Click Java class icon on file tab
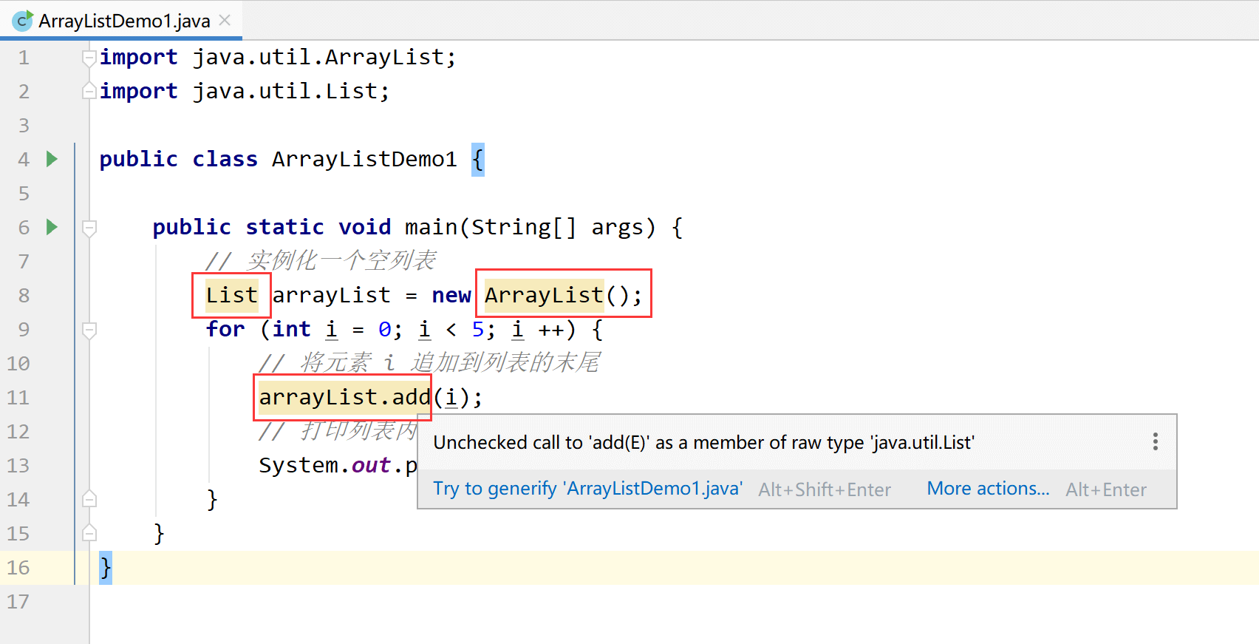The image size is (1259, 644). click(23, 21)
